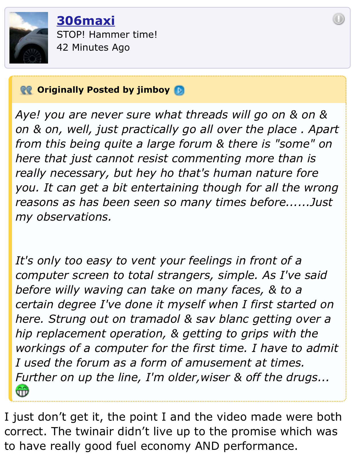Click the phrase Just my observations
Image resolution: width=355 pixels, height=461 pixels.
point(174,209)
